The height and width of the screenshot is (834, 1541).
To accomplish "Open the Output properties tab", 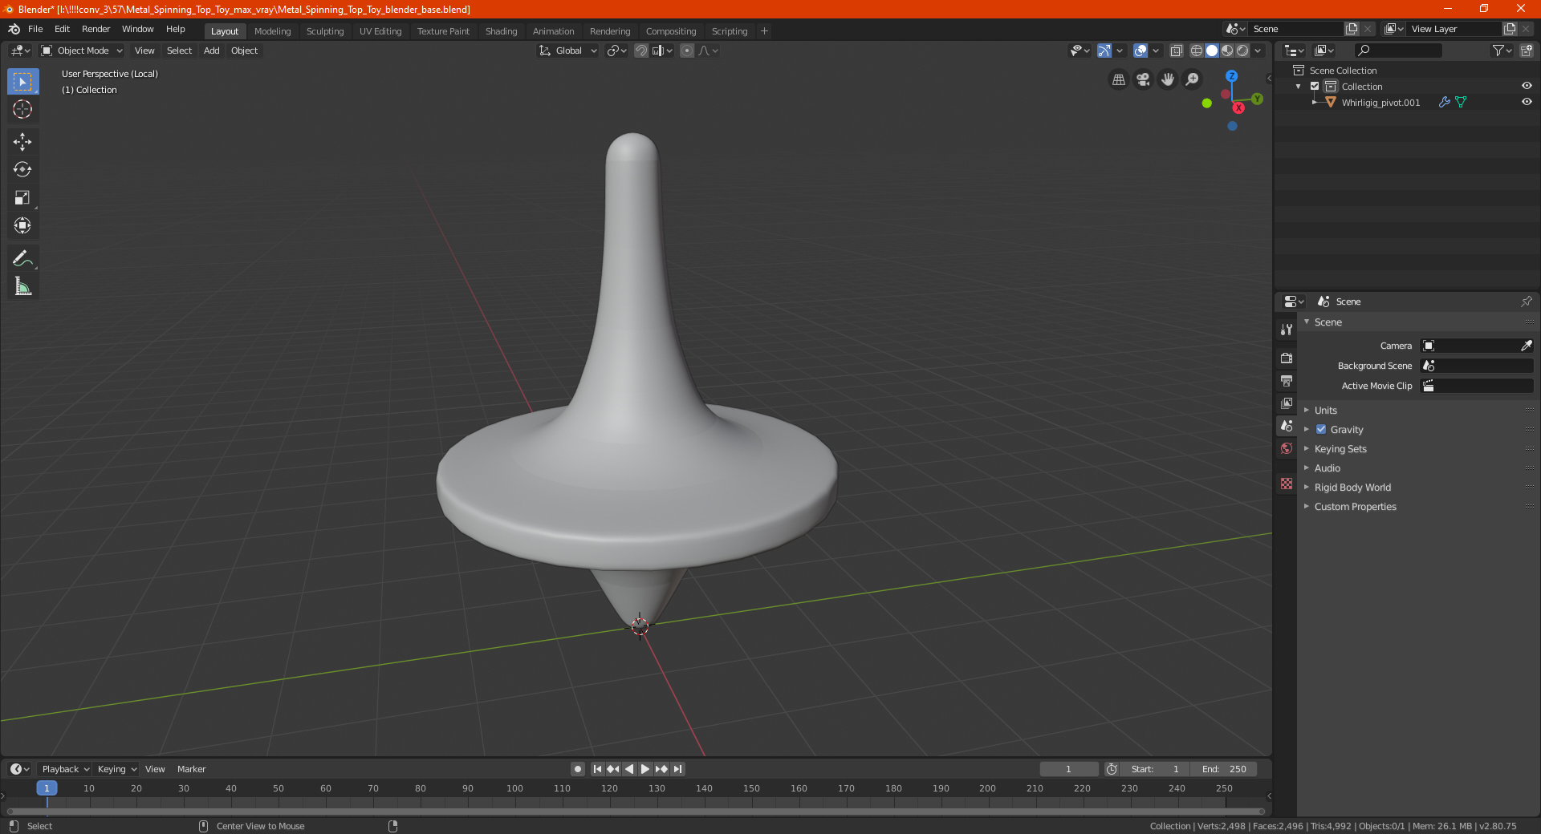I will pos(1287,380).
